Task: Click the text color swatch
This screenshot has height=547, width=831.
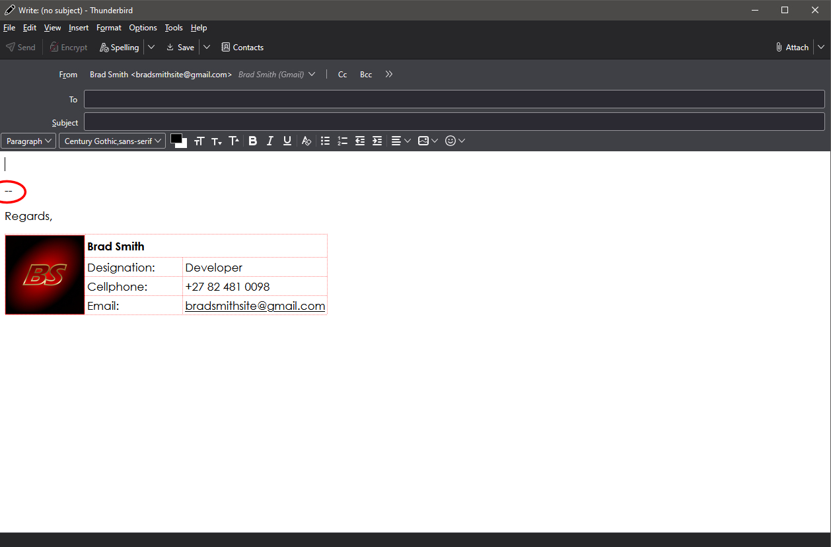Action: tap(176, 139)
